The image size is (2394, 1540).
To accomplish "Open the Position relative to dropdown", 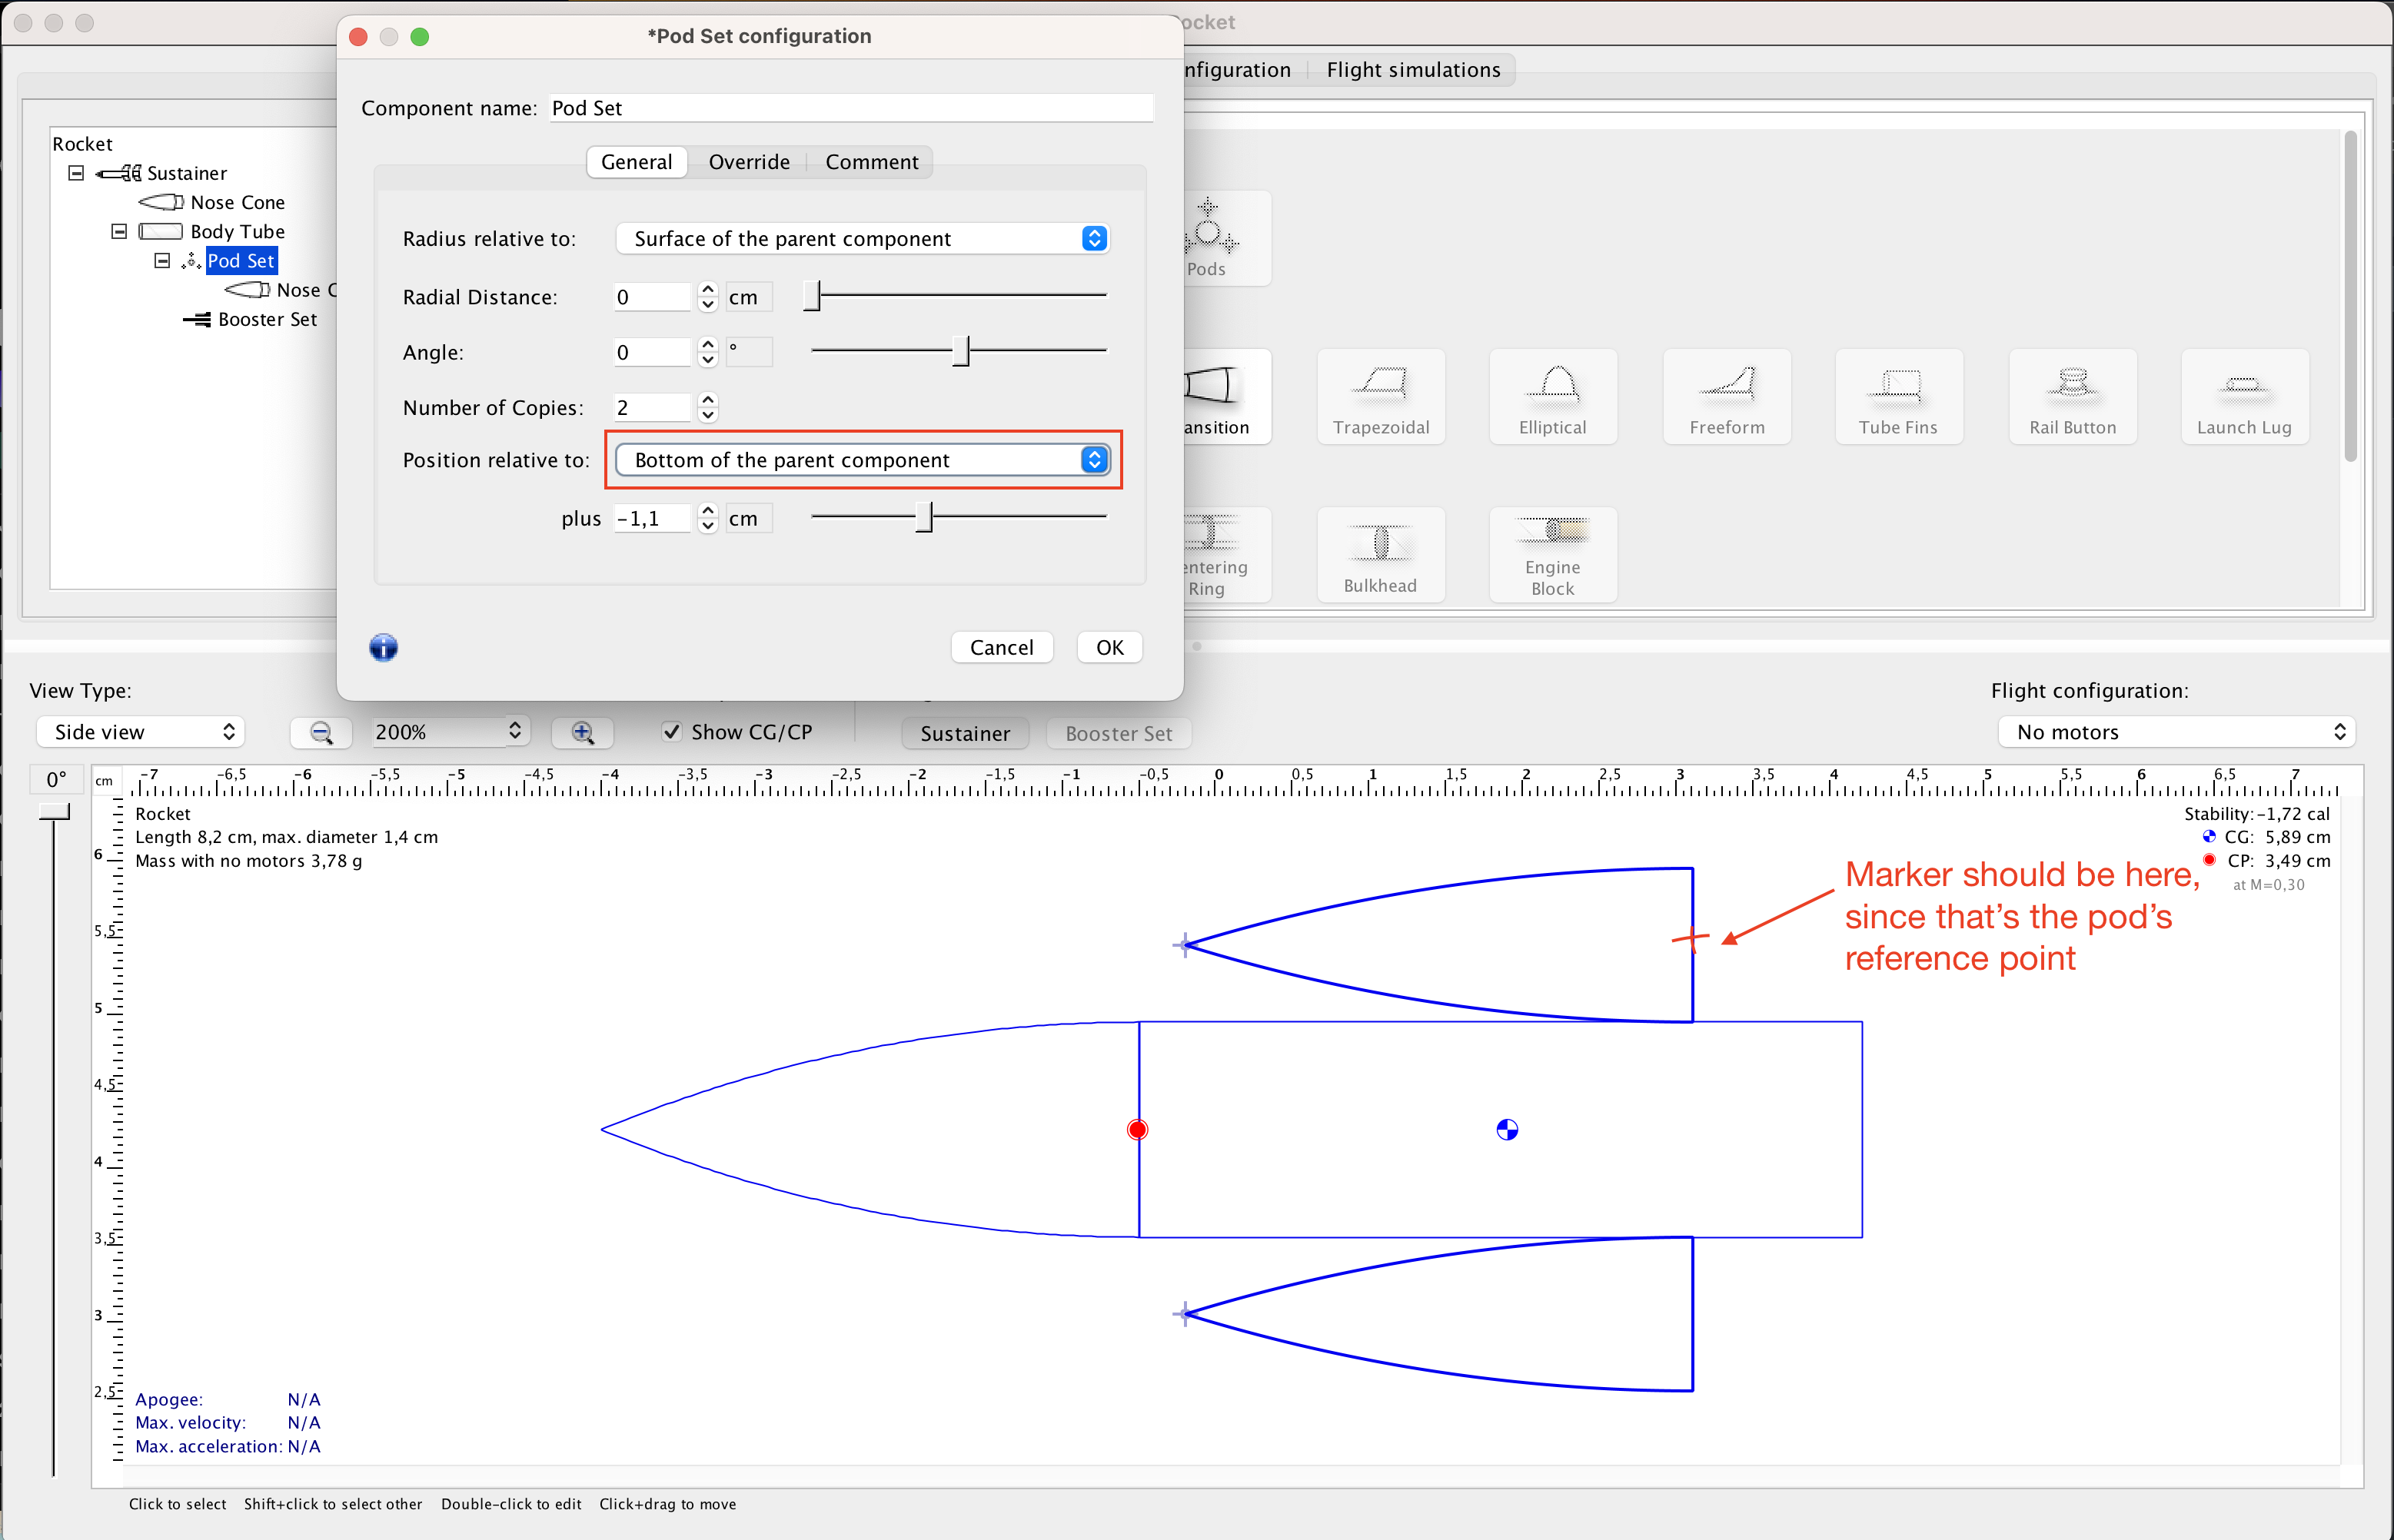I will [863, 460].
